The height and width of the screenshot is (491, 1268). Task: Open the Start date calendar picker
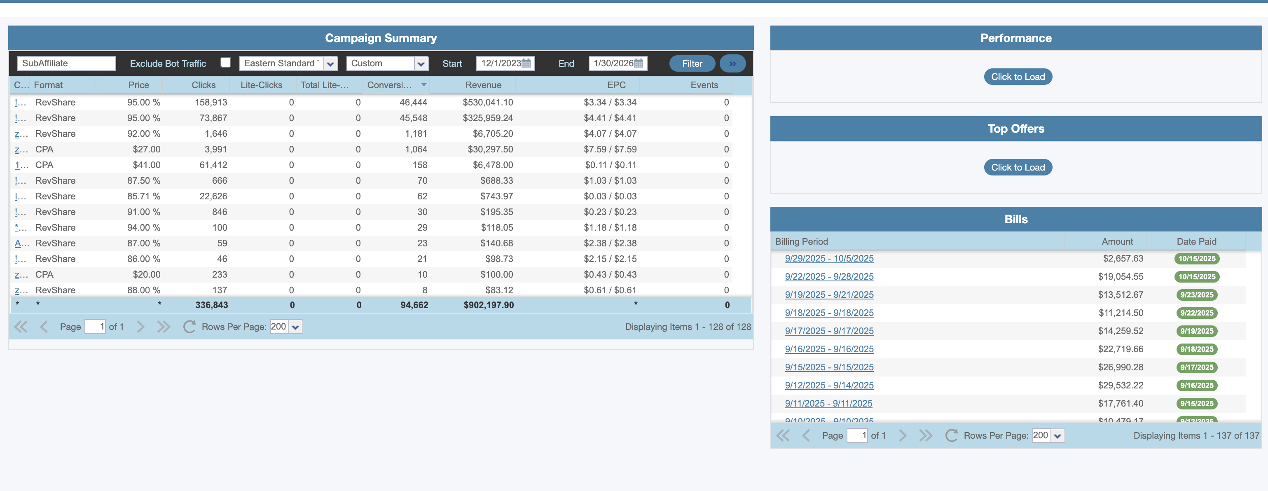[x=526, y=63]
